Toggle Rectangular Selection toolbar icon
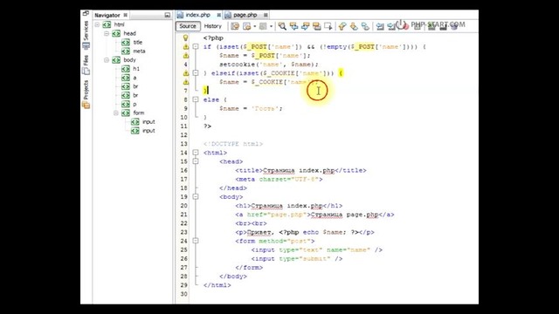Viewport: 559px width, 314px height. (328, 26)
